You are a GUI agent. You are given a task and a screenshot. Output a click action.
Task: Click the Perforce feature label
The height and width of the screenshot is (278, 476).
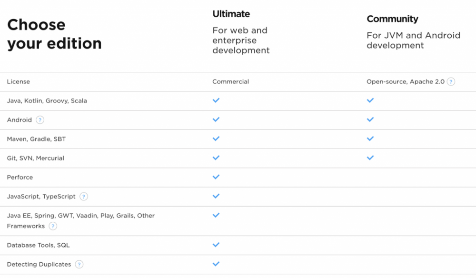click(20, 177)
